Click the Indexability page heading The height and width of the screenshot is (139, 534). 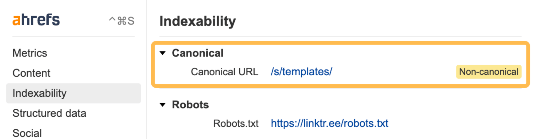pyautogui.click(x=198, y=21)
